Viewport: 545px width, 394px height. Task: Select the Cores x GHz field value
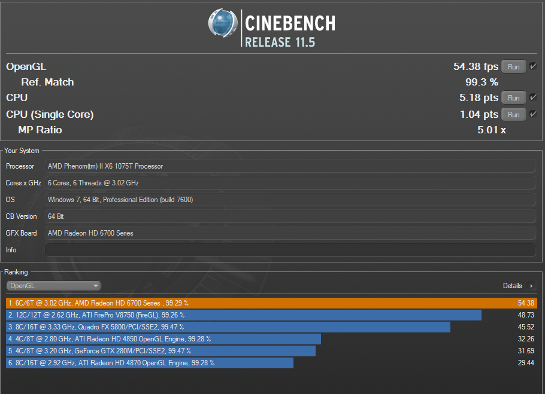tap(290, 183)
